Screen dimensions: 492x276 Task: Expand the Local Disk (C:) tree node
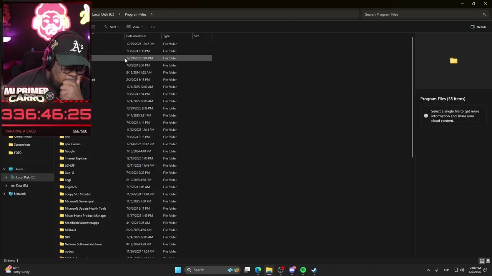tap(6, 177)
